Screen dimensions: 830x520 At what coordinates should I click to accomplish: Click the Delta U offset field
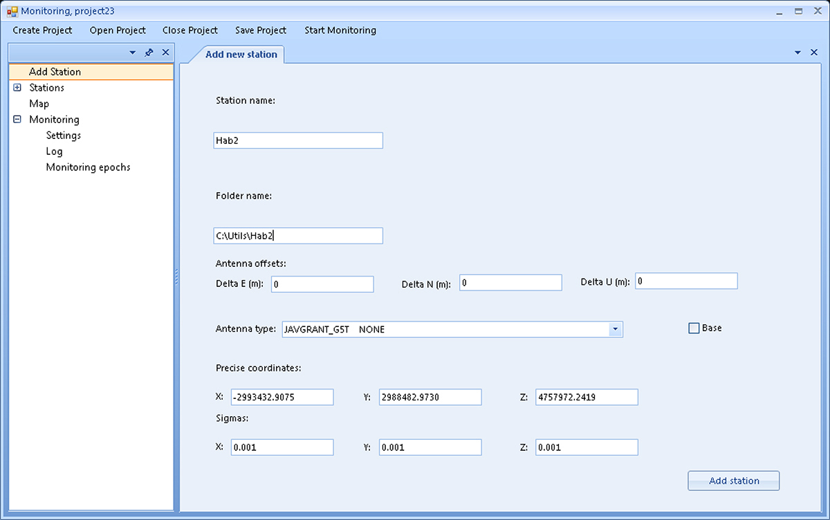(686, 281)
